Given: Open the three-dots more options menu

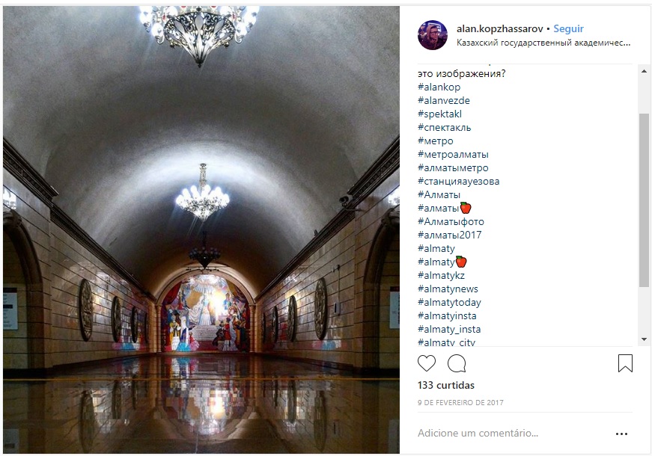Looking at the screenshot, I should tap(621, 434).
